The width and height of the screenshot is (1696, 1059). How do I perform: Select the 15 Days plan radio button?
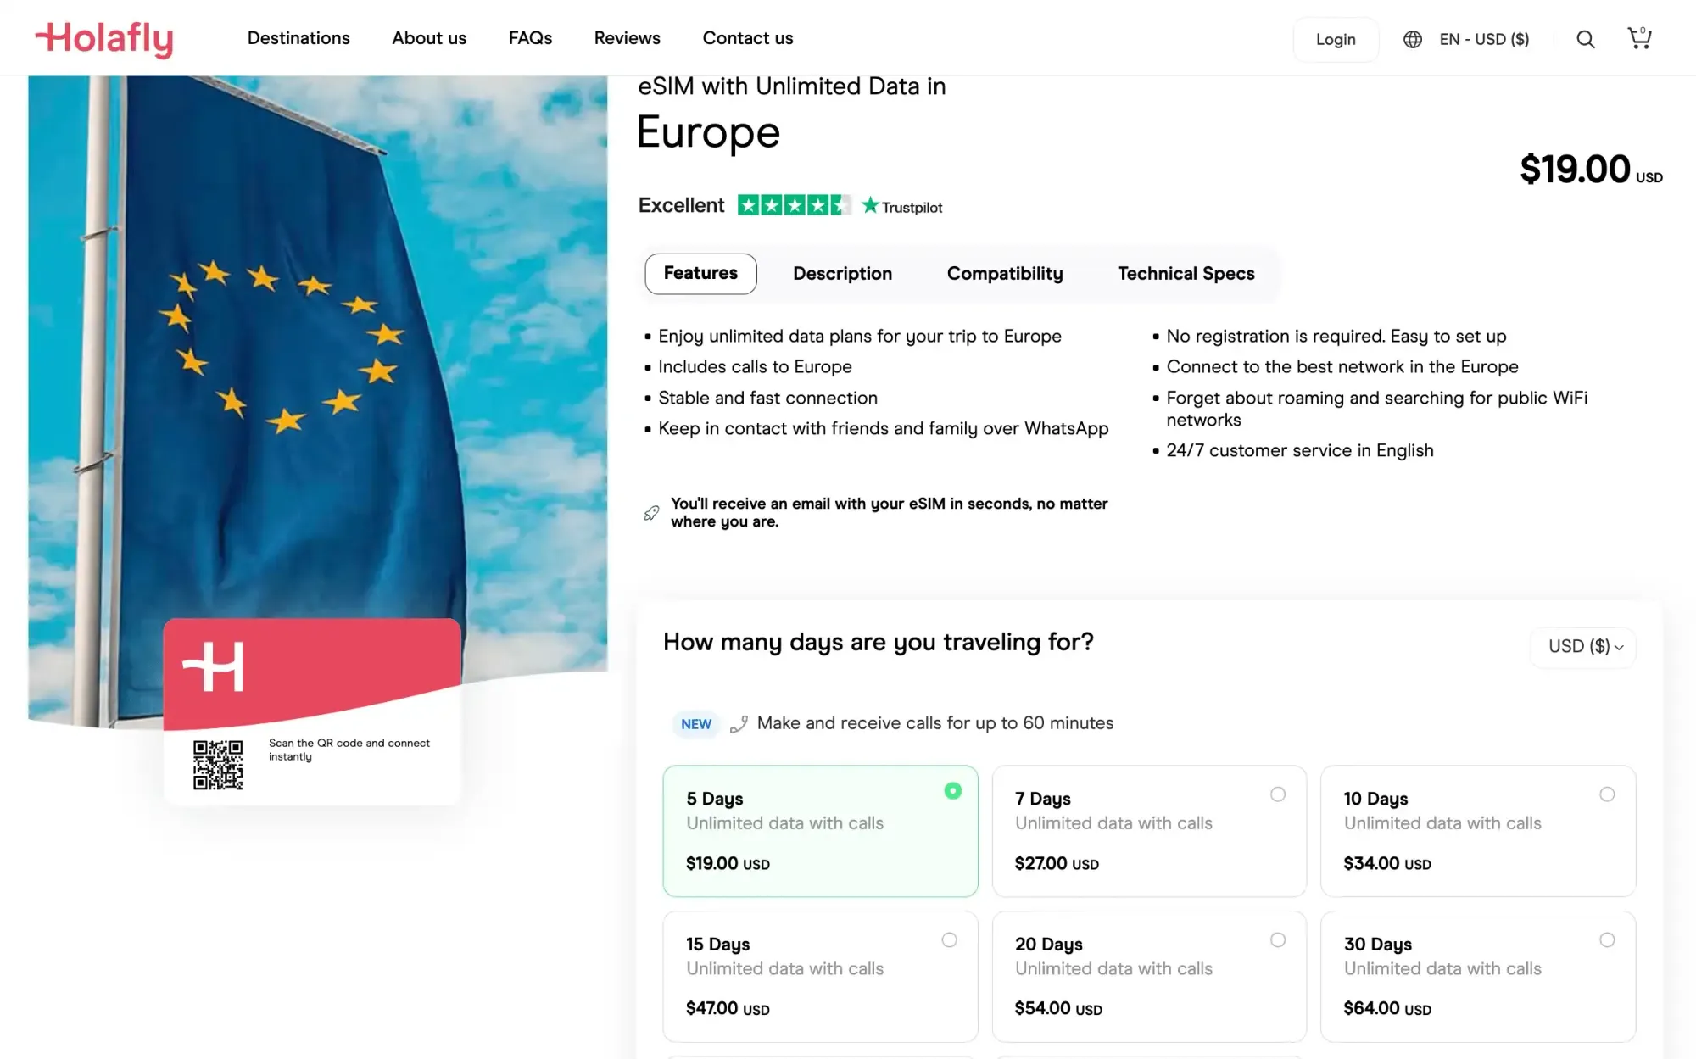coord(949,939)
